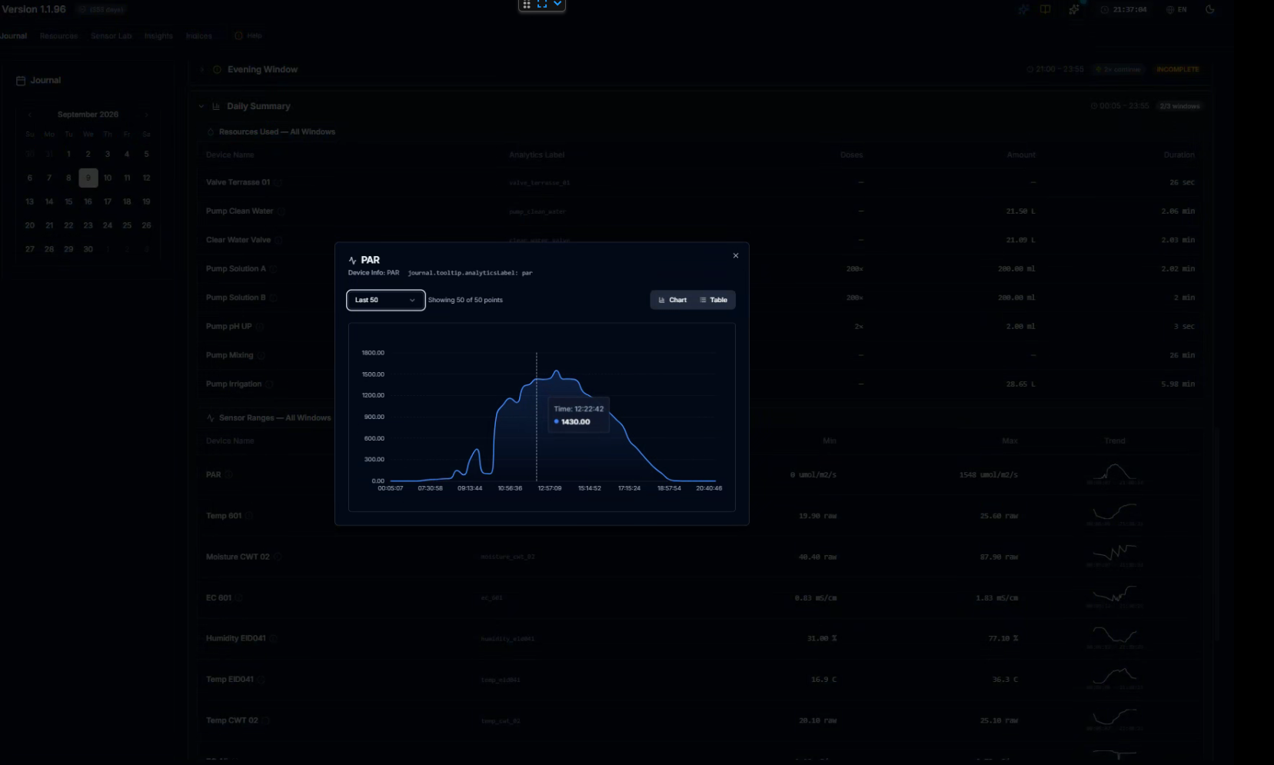
Task: Click info icon next to Pump Clean Water
Action: tap(281, 211)
